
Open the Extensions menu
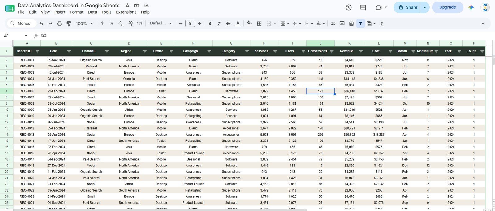coord(126,12)
